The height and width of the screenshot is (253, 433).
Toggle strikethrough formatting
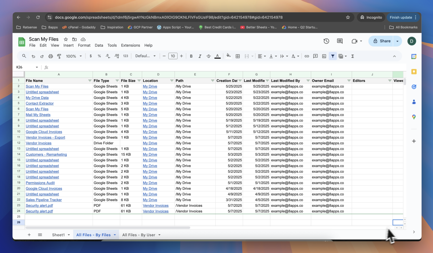209,56
